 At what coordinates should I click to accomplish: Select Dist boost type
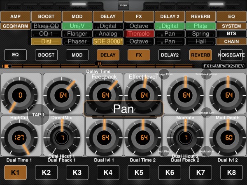coord(46,42)
